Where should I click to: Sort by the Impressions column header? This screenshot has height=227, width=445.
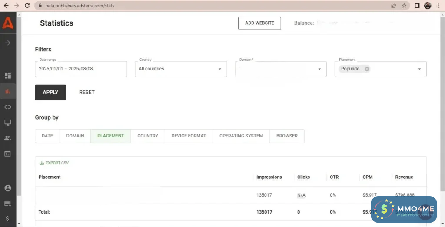click(269, 177)
